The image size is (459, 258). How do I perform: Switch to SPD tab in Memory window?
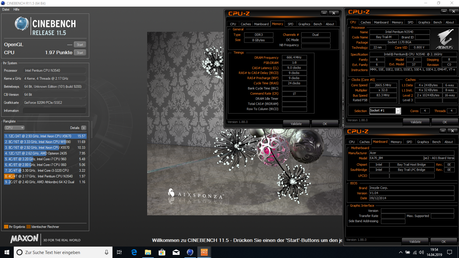click(x=291, y=24)
